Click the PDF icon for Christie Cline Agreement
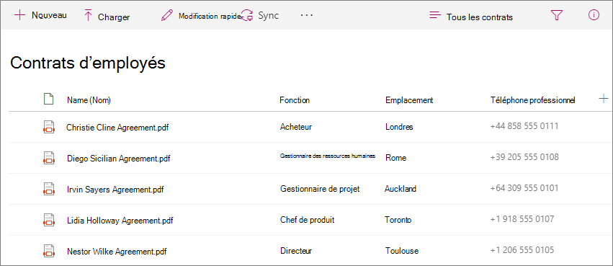 [x=48, y=127]
